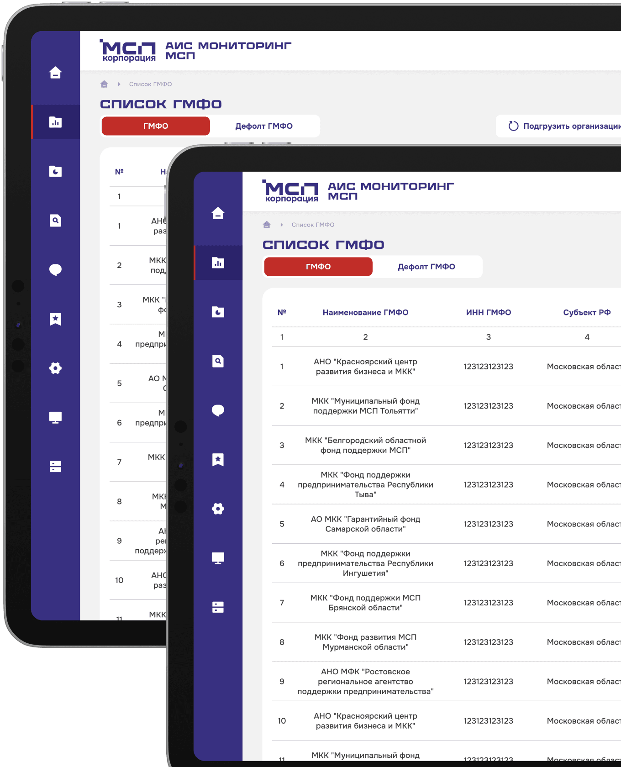Open the star bookmark icon in front tablet sidebar
The image size is (621, 767).
(218, 460)
